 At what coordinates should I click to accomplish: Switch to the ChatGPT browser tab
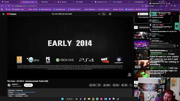84,2
